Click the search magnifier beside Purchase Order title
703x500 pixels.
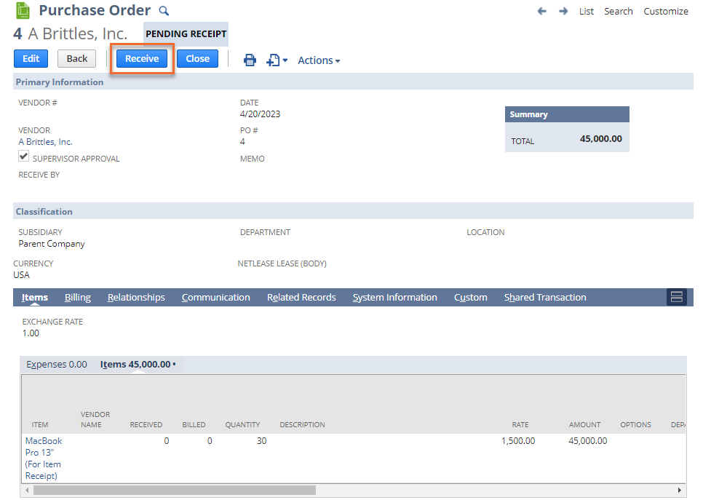[x=164, y=11]
